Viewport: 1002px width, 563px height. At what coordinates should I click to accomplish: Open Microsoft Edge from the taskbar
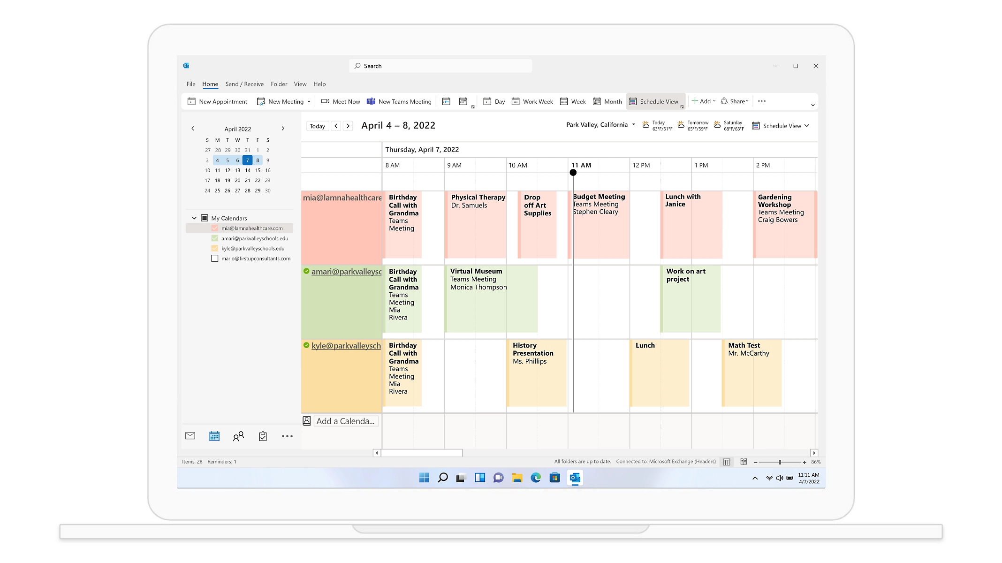point(536,478)
